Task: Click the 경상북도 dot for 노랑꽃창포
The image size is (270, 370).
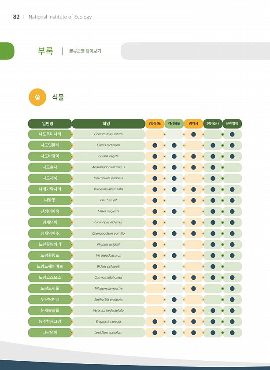Action: [x=174, y=255]
